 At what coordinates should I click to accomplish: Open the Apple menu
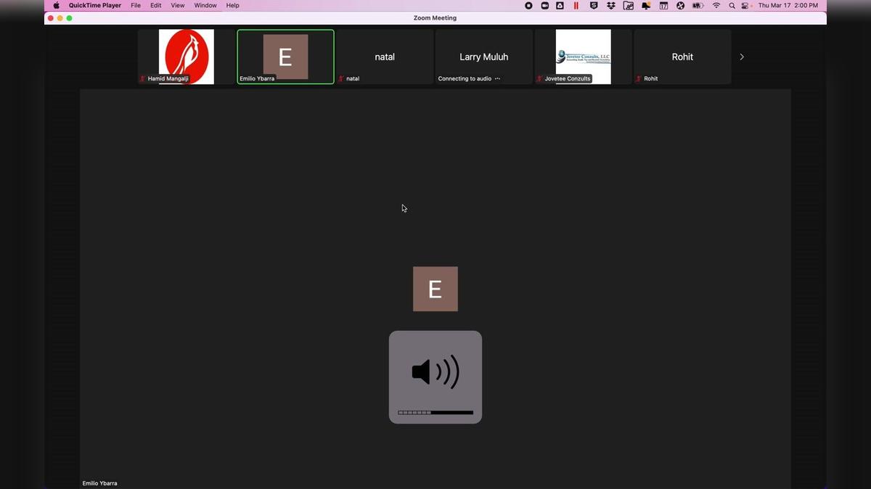(56, 6)
